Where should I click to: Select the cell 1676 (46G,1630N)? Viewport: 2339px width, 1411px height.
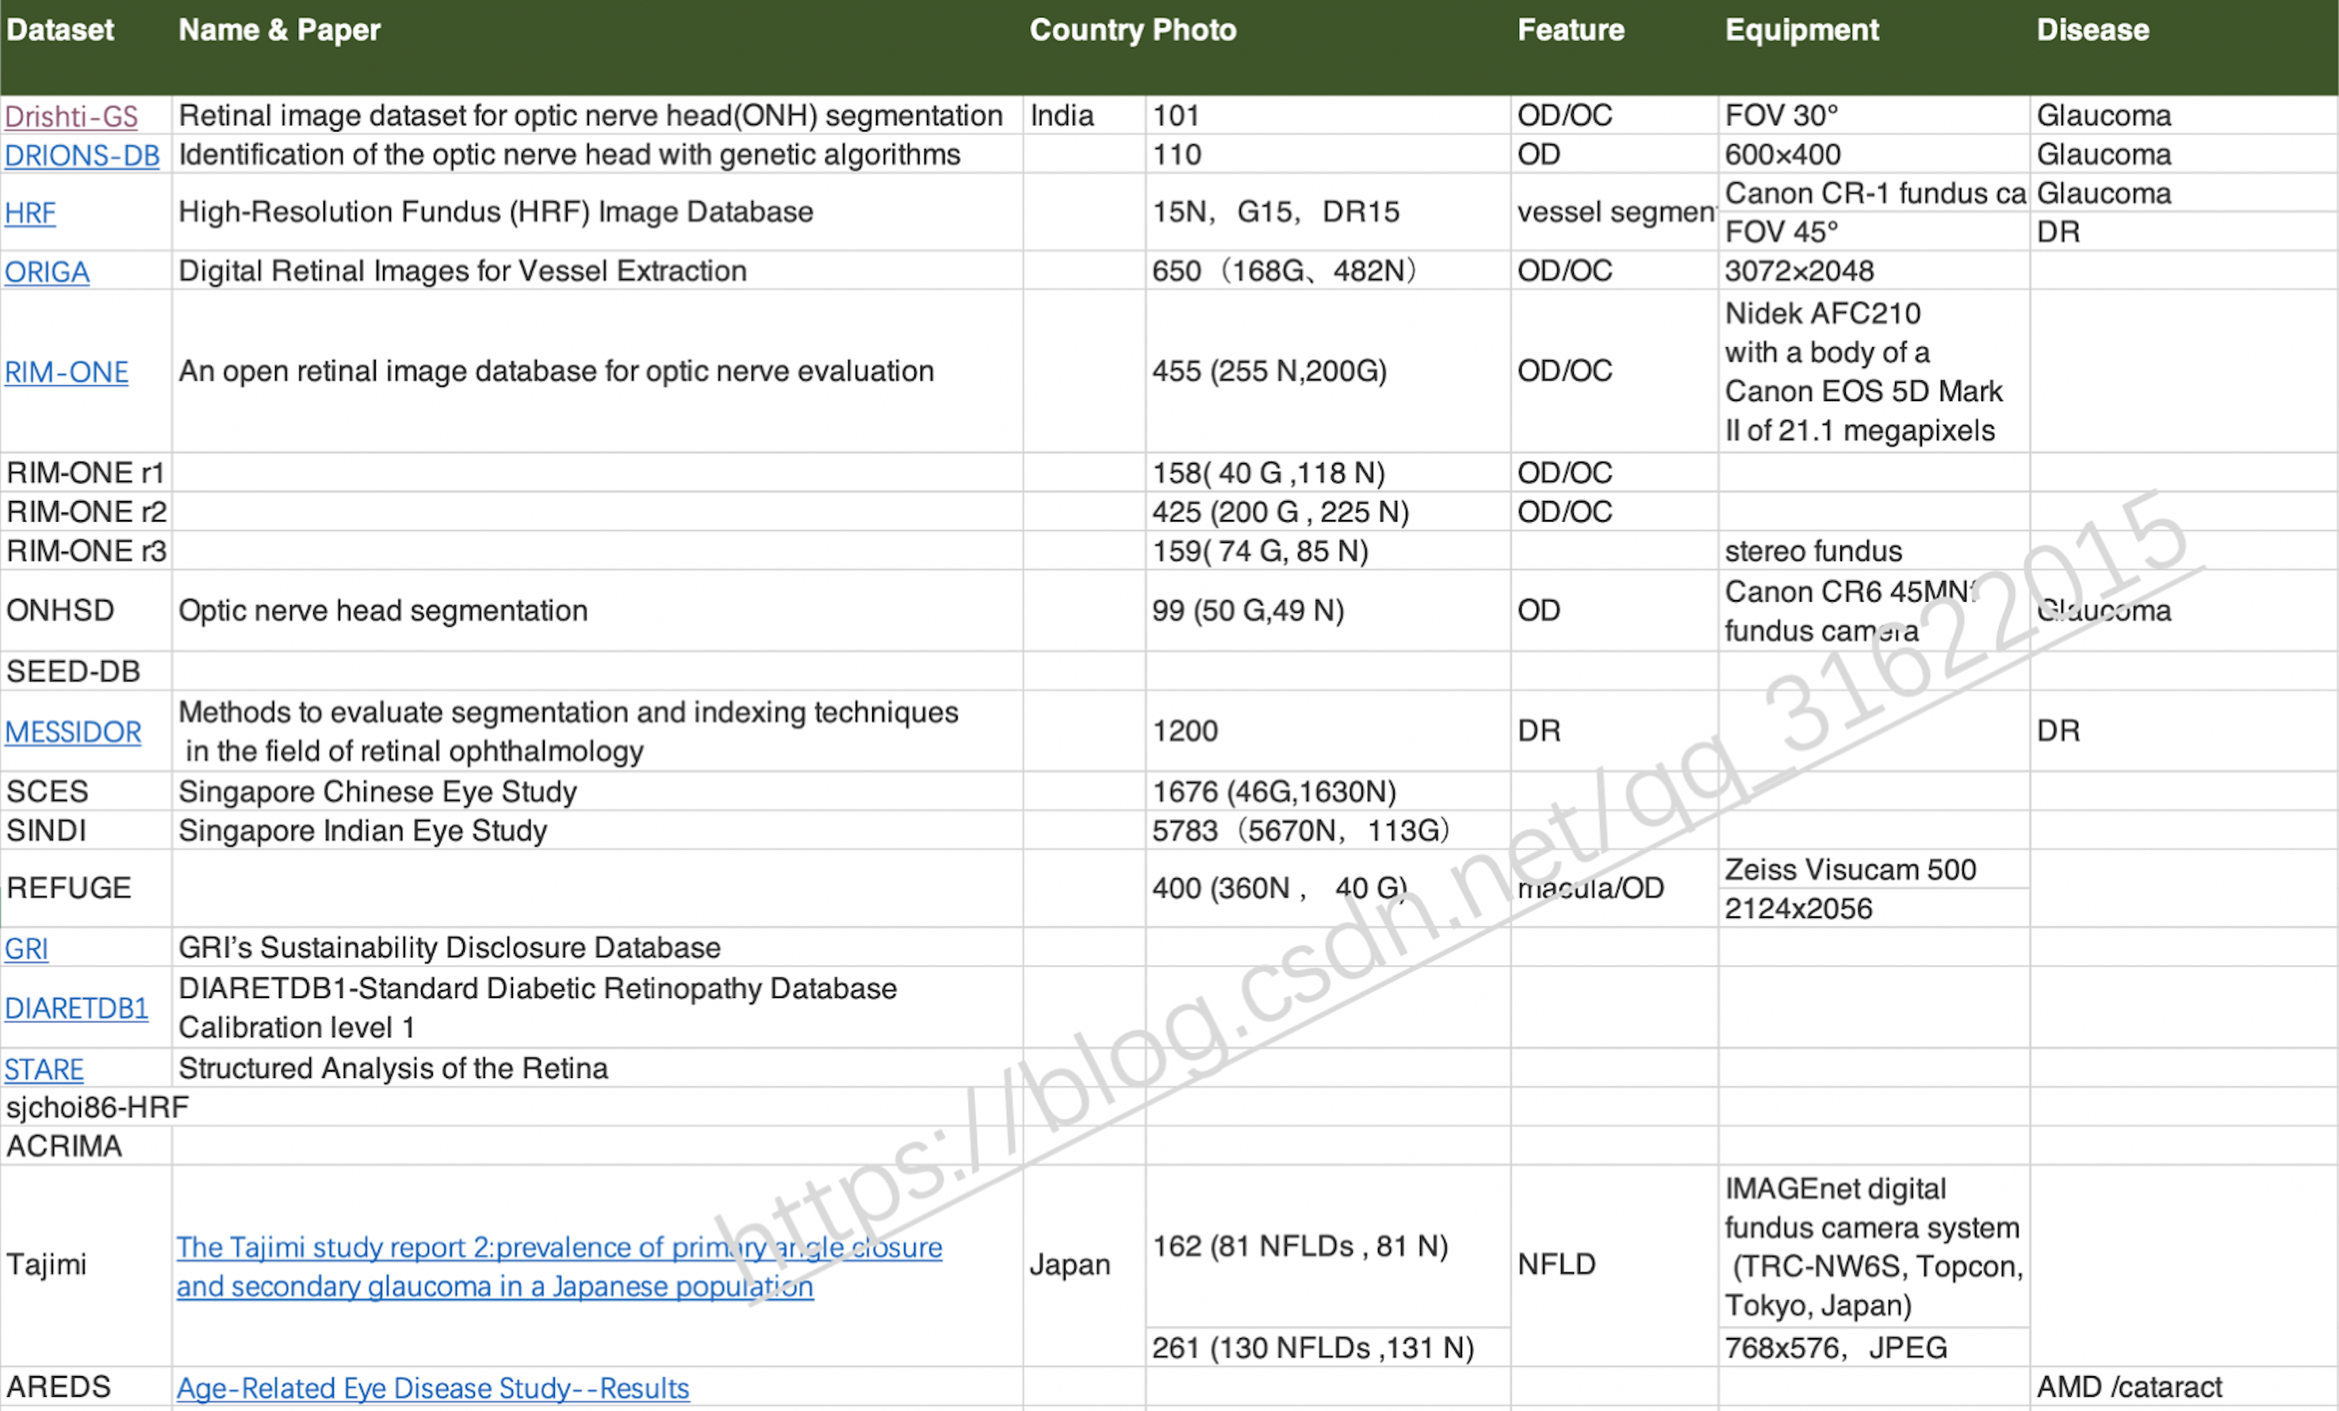click(x=1327, y=791)
